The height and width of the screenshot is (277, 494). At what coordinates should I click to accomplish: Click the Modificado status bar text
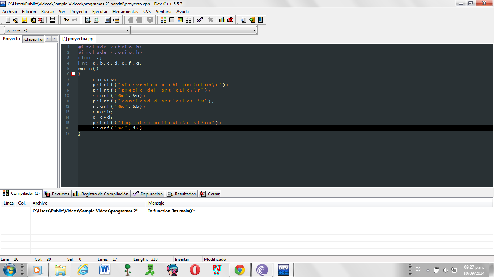[x=215, y=259]
